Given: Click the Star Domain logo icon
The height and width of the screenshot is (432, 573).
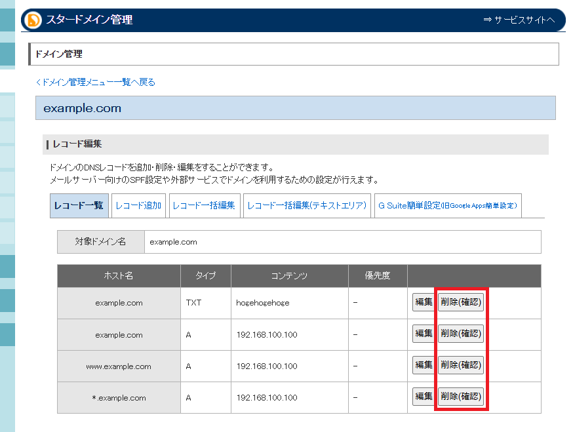Looking at the screenshot, I should (33, 20).
